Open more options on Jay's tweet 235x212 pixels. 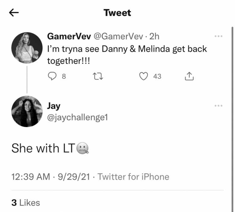click(218, 106)
